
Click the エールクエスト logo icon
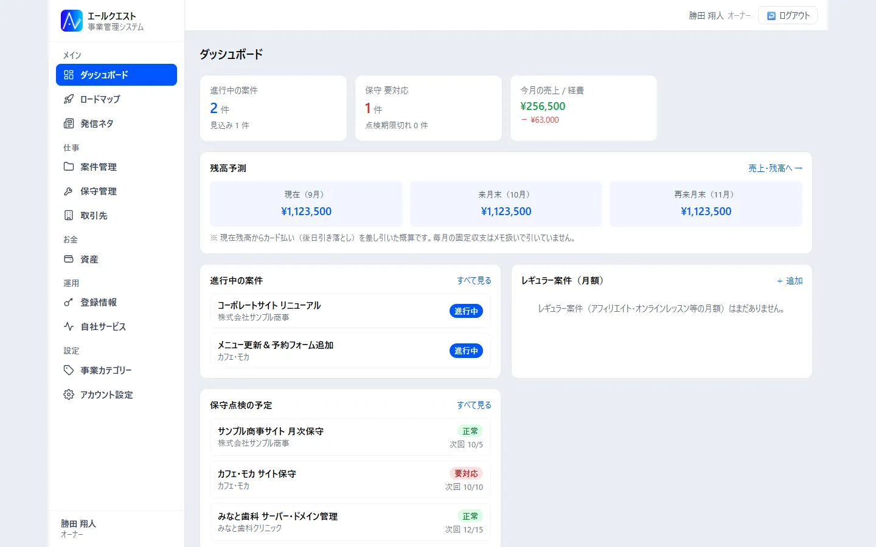(72, 21)
